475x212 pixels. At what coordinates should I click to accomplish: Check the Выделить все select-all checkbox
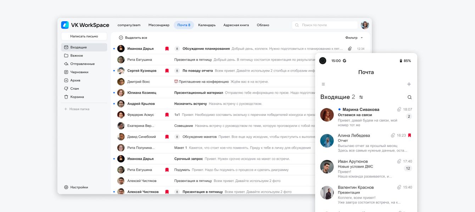pos(121,38)
